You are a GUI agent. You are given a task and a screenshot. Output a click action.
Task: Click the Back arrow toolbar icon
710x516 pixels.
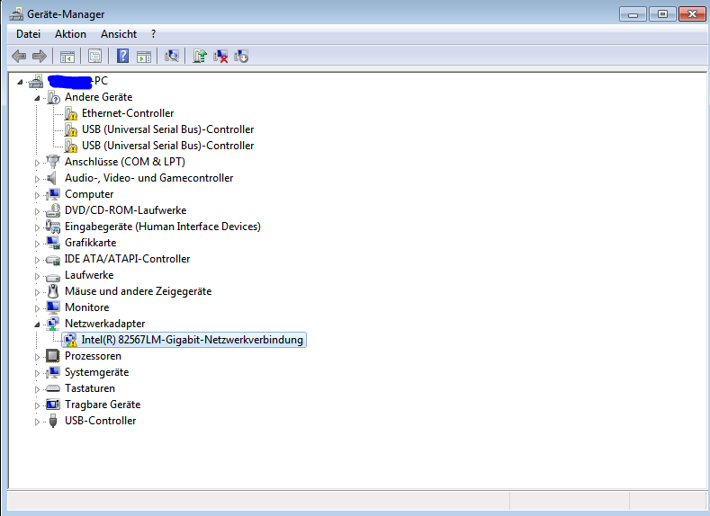19,56
